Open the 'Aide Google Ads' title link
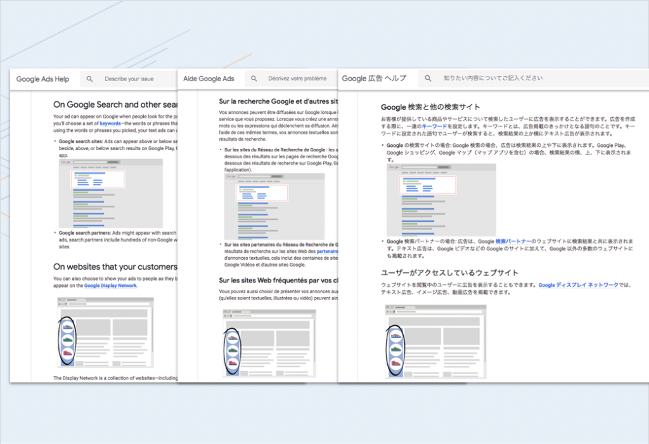 point(209,79)
